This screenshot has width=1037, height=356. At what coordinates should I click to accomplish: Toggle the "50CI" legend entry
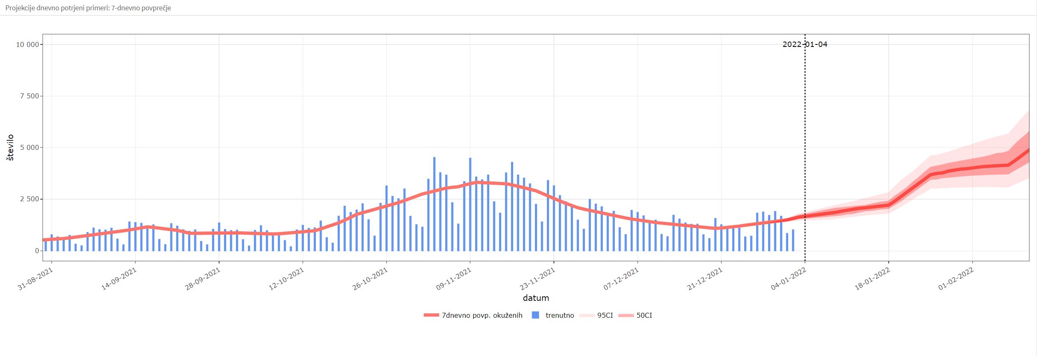(x=644, y=315)
